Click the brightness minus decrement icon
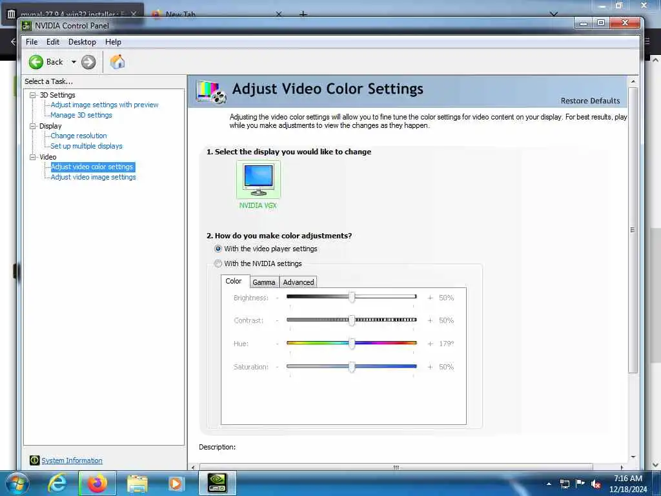661x496 pixels. (277, 298)
